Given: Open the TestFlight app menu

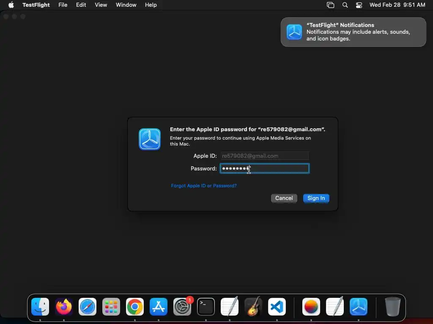Looking at the screenshot, I should pyautogui.click(x=36, y=5).
